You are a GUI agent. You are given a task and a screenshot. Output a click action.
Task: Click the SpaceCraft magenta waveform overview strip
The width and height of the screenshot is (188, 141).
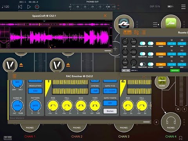tap(56, 24)
